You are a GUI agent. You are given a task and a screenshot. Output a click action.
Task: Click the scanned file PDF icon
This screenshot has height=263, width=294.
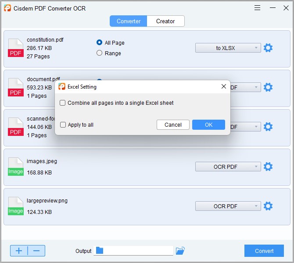pos(16,127)
